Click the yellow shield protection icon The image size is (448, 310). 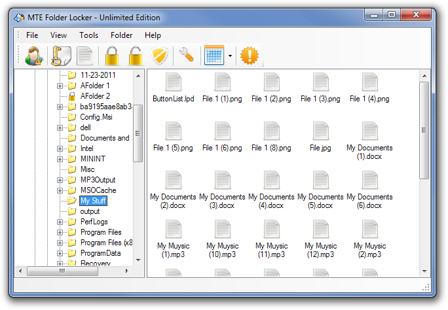click(x=159, y=56)
